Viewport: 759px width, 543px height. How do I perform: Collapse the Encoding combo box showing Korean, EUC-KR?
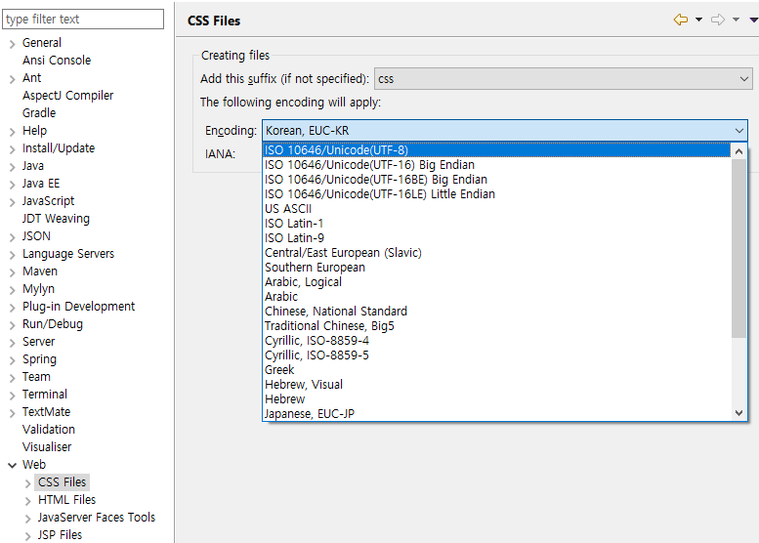click(x=505, y=130)
